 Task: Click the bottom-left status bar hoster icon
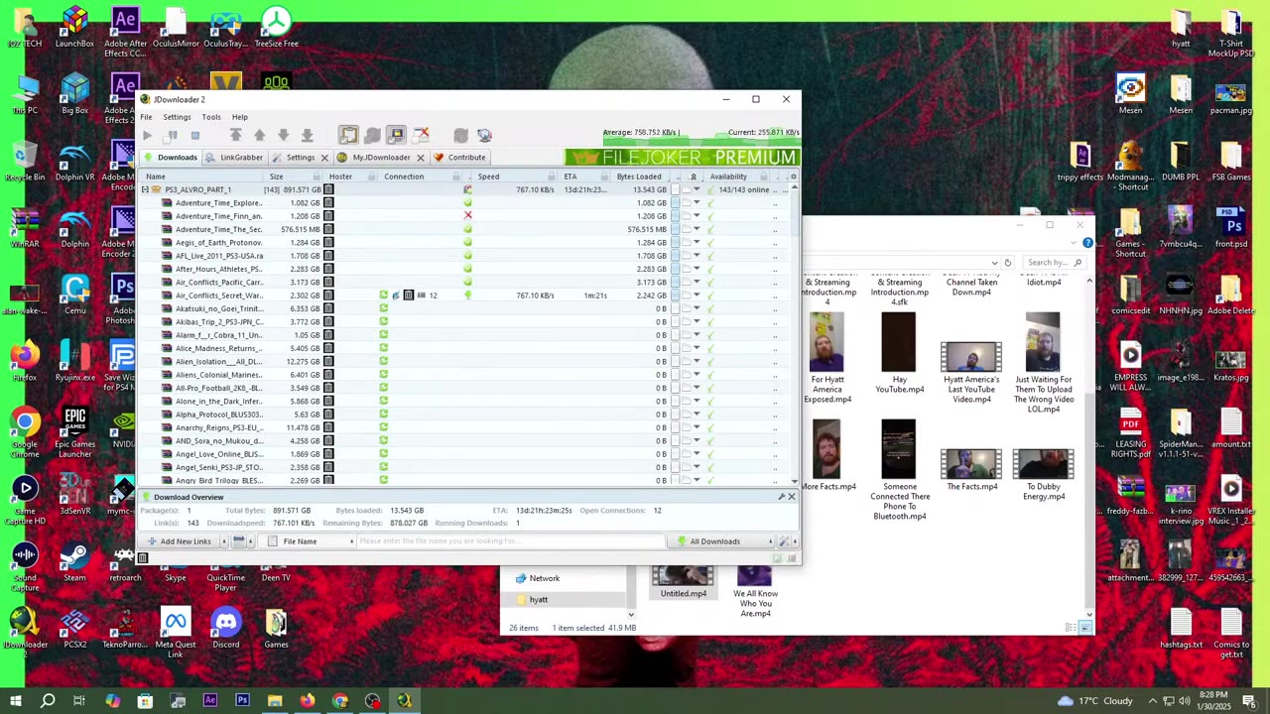coord(142,558)
